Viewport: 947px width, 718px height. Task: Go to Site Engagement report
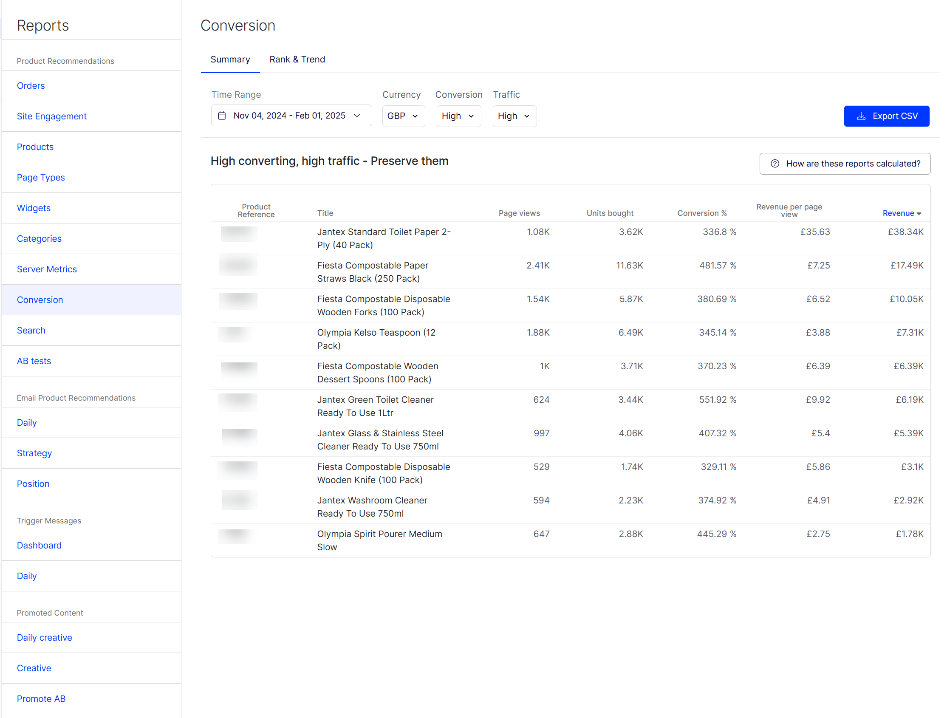[x=52, y=116]
